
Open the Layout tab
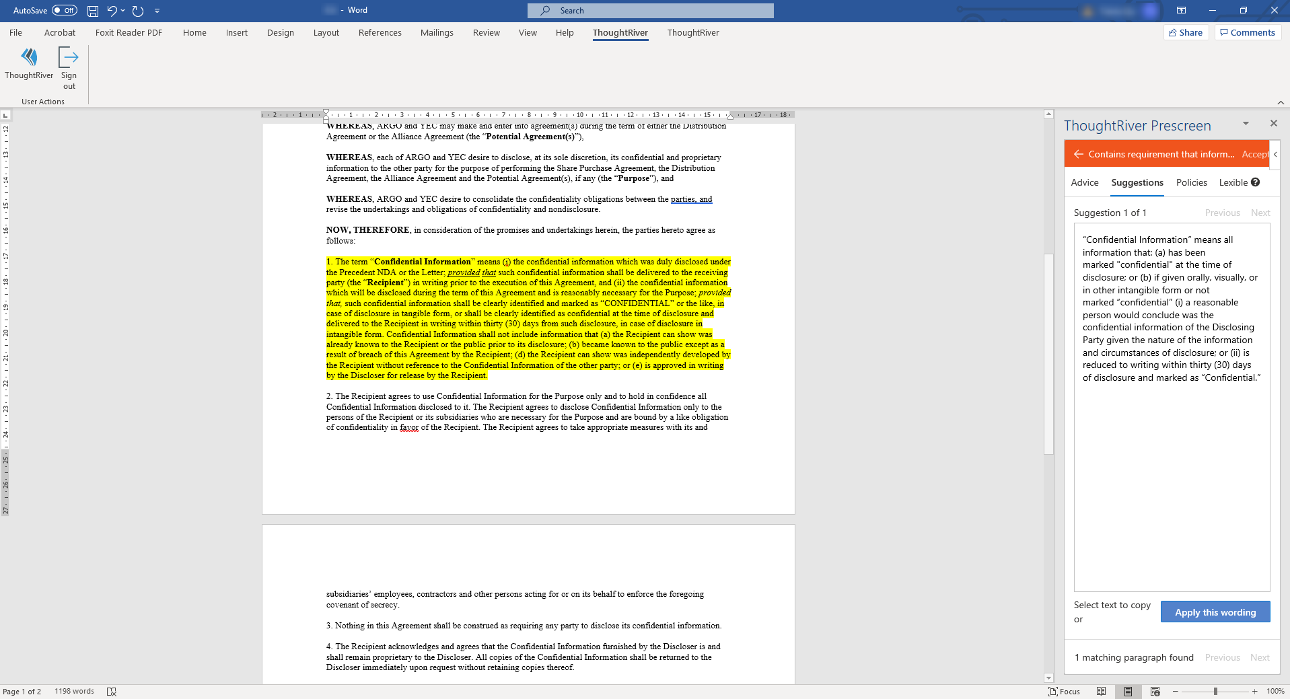click(x=326, y=32)
